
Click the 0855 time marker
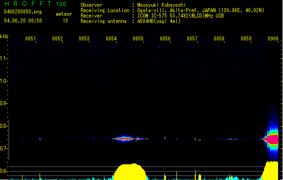pyautogui.click(x=138, y=39)
